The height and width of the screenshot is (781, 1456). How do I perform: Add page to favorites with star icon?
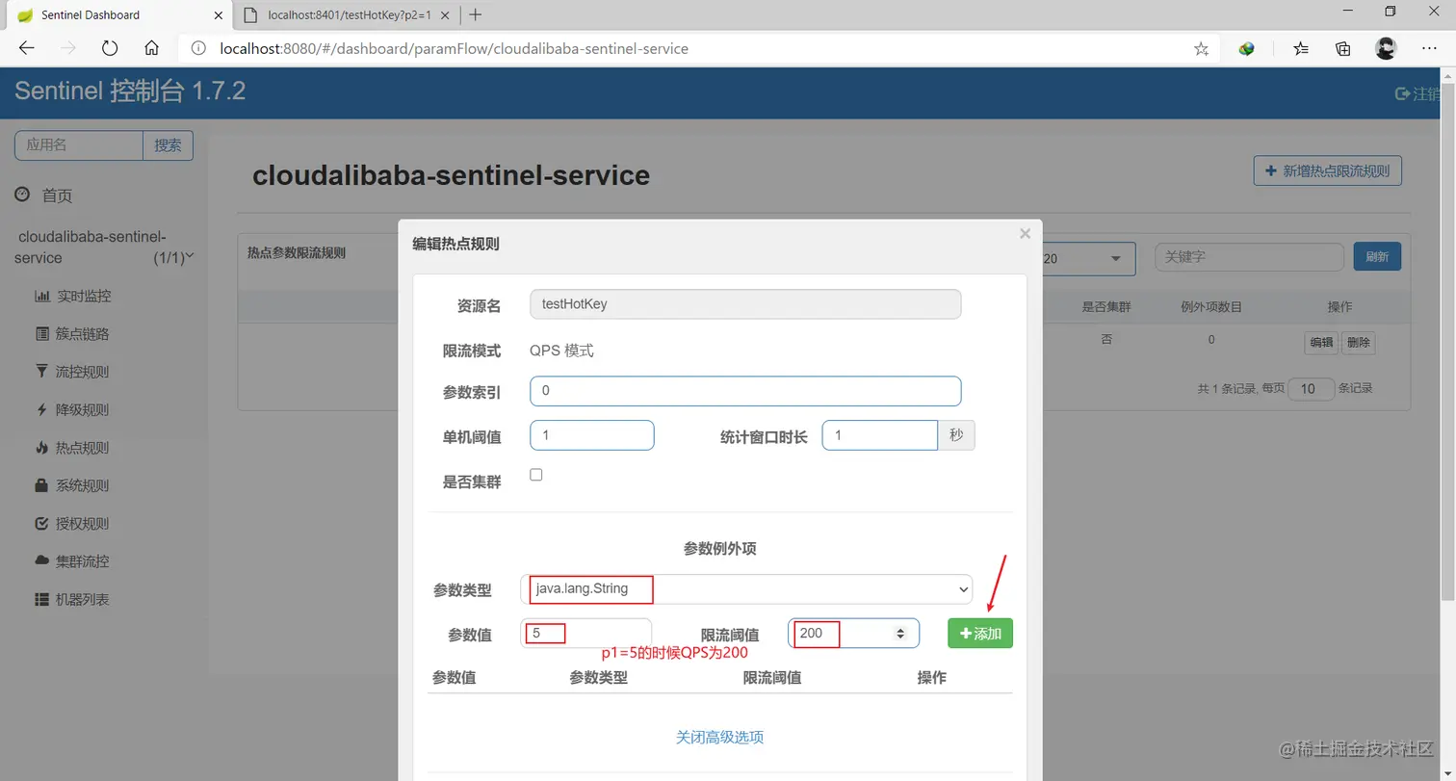coord(1201,48)
